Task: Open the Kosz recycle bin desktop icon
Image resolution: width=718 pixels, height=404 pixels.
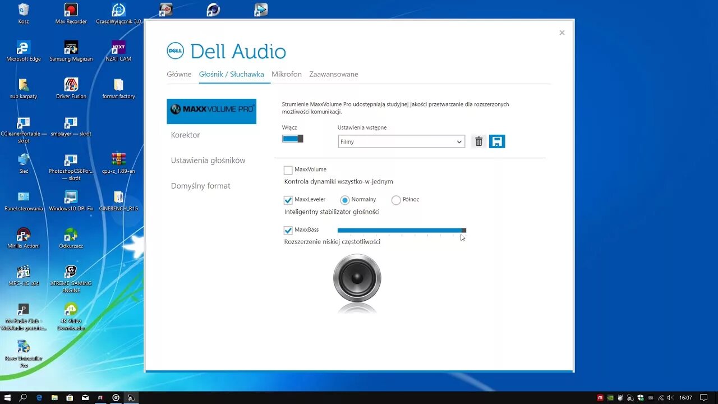Action: [24, 14]
